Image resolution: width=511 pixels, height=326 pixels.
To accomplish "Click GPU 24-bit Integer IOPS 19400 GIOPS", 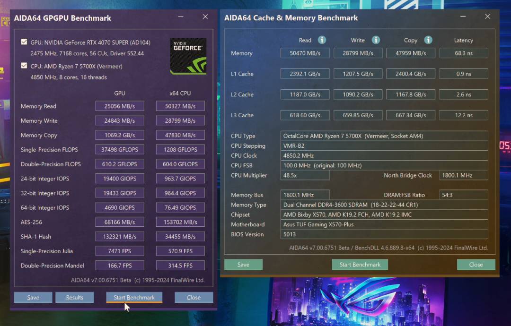I will [x=120, y=178].
